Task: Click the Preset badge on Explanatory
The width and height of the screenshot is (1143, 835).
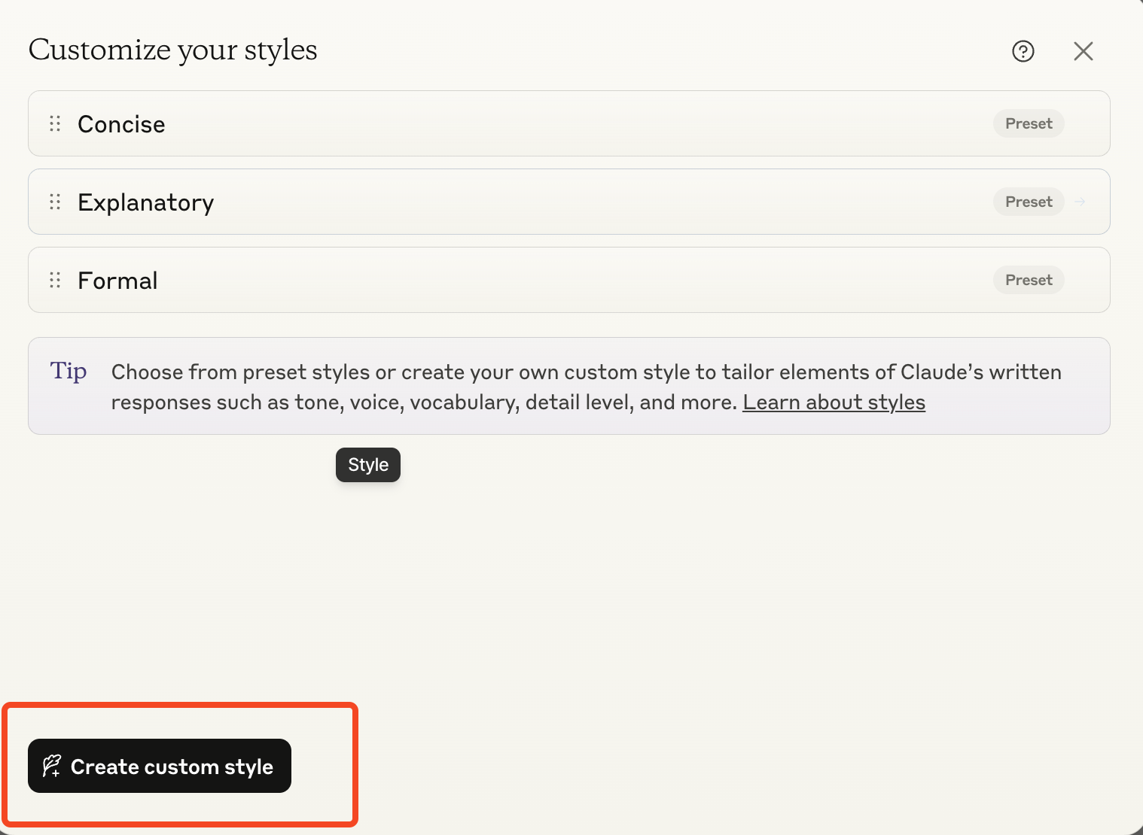Action: point(1029,202)
